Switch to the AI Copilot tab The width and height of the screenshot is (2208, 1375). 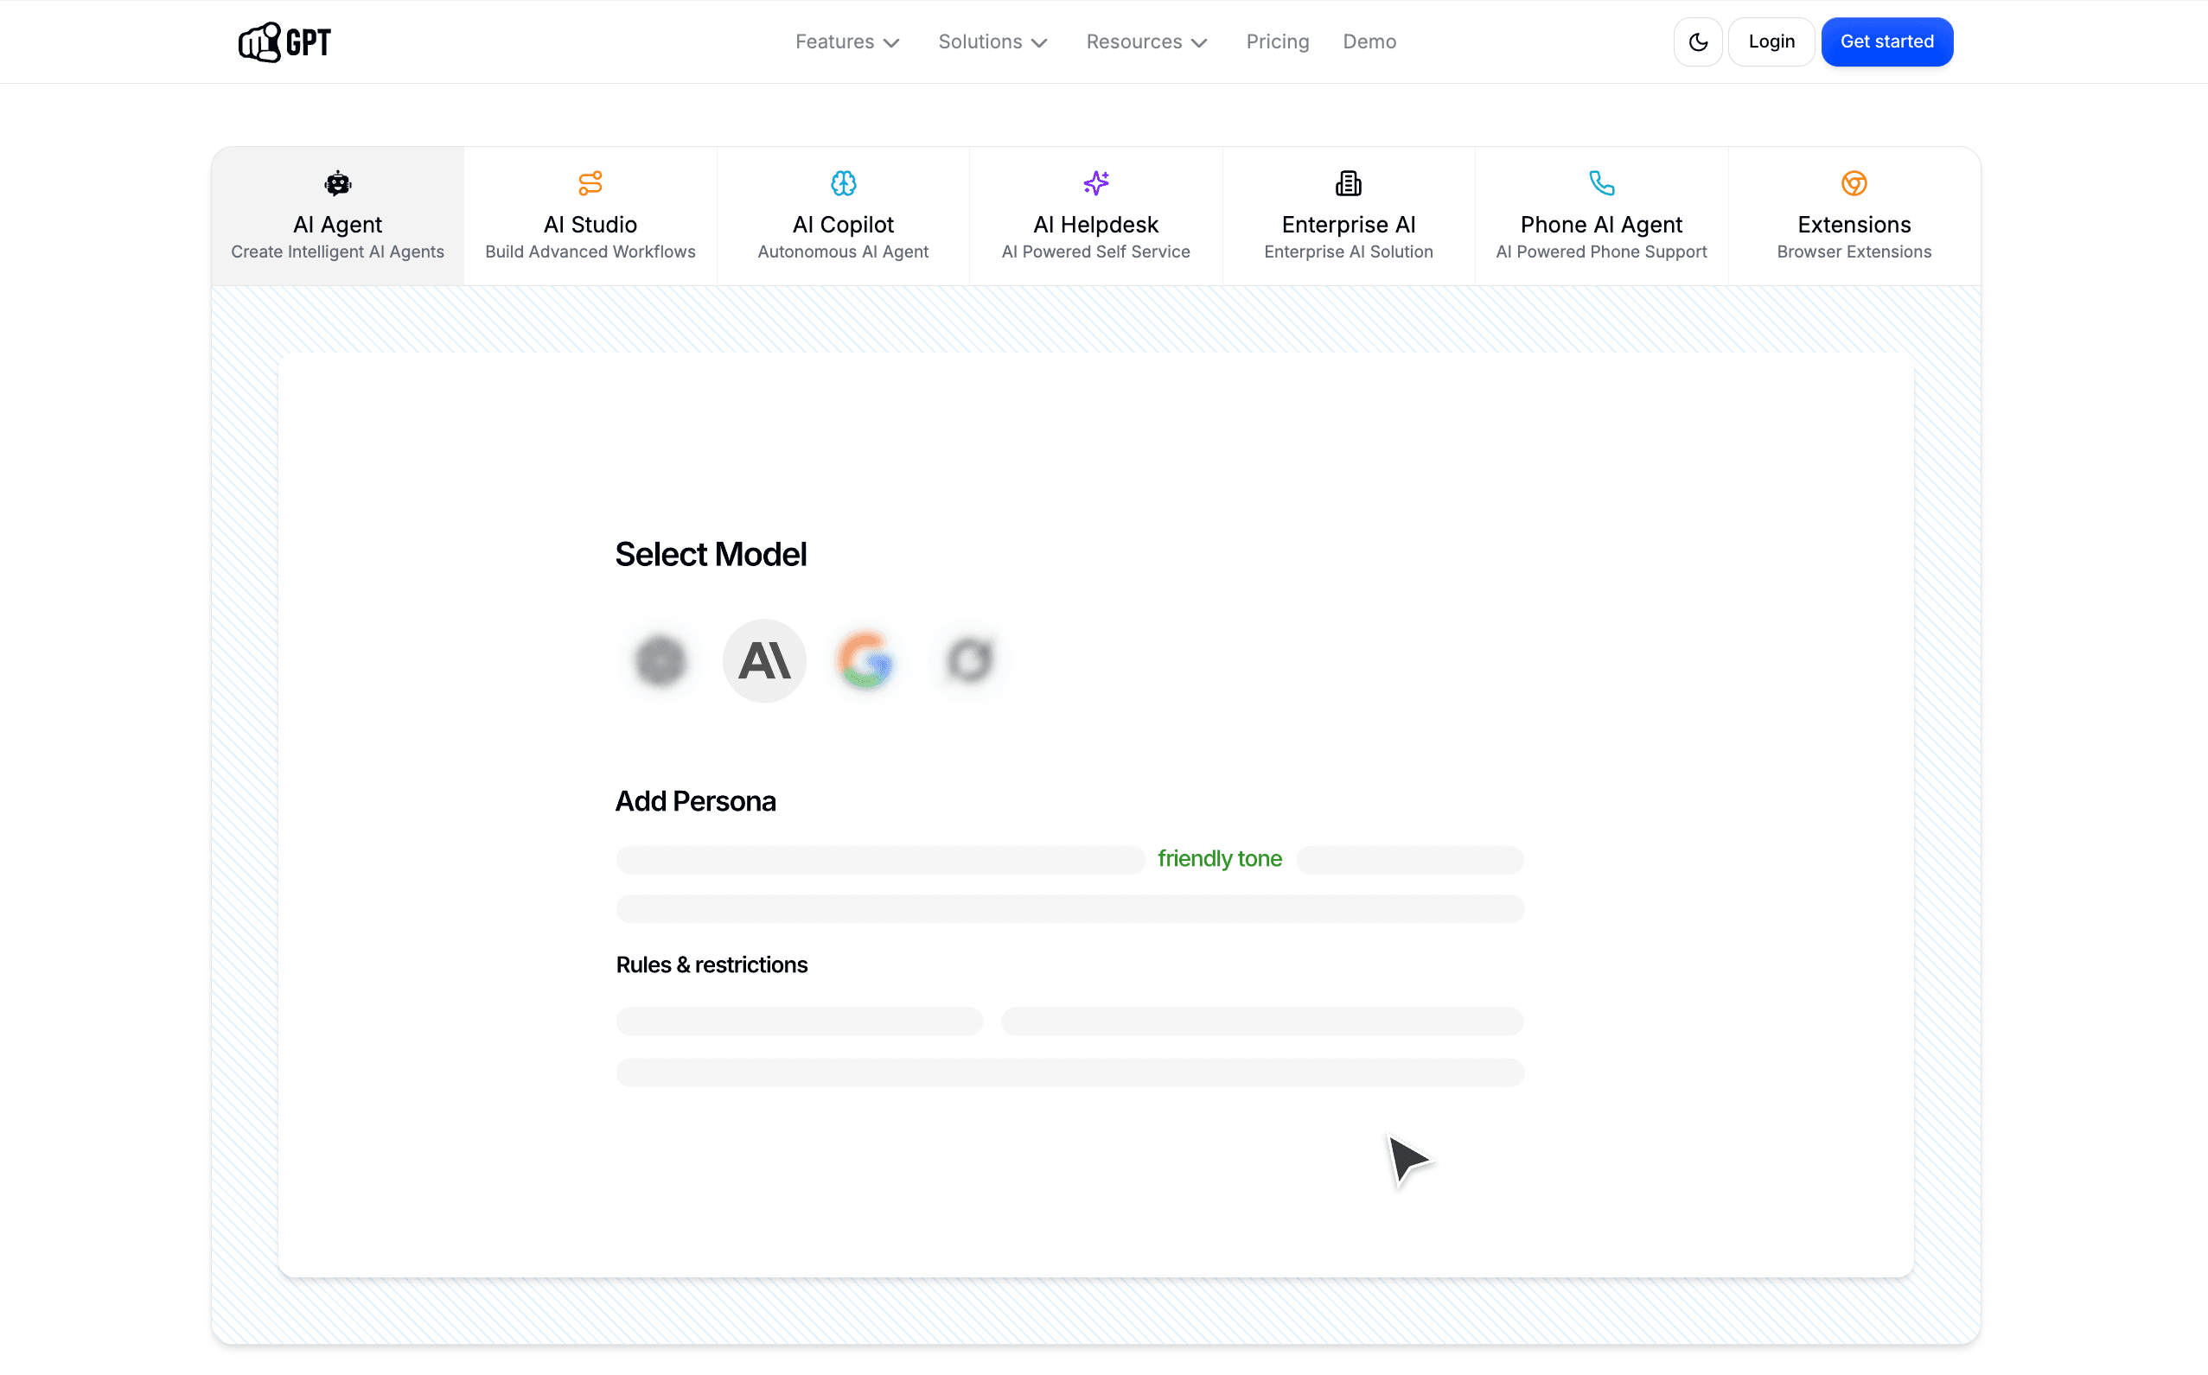click(x=842, y=216)
